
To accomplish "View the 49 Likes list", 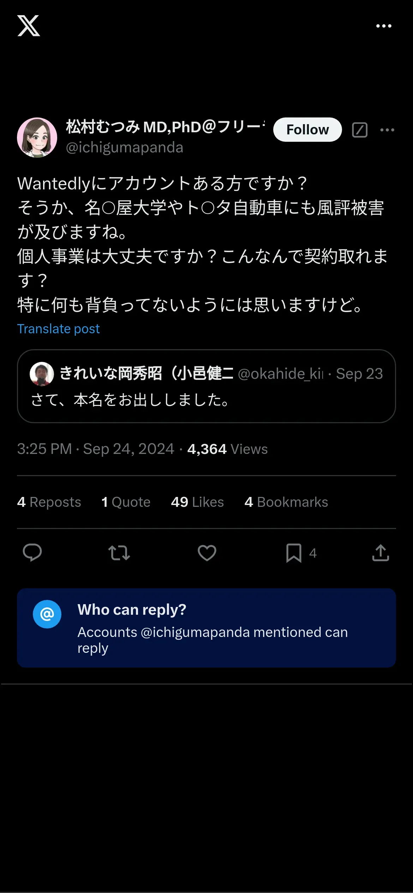I will coord(197,502).
